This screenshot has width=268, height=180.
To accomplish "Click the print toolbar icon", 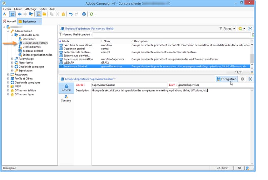I will pos(84,14).
